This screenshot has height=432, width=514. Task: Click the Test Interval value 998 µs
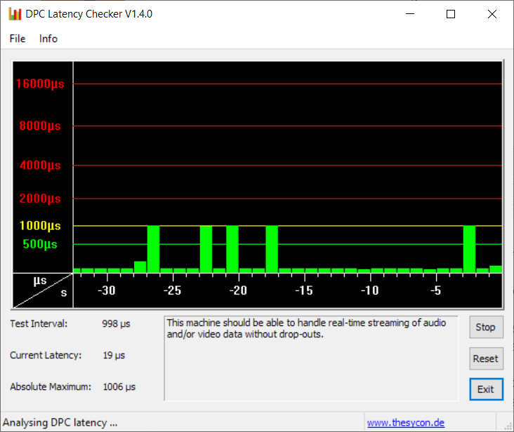(x=116, y=324)
